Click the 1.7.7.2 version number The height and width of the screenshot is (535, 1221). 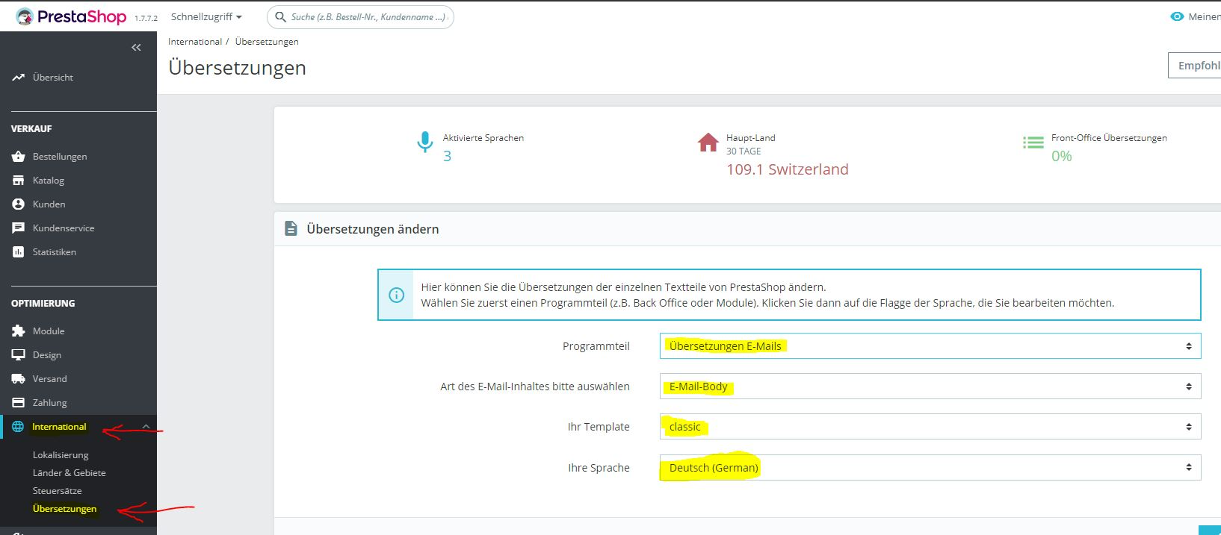point(146,19)
